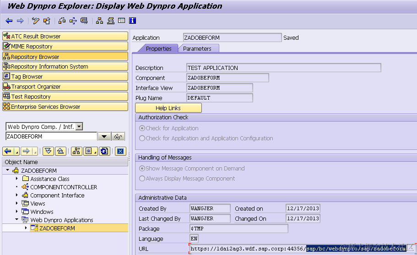Select Check for Application radio button

(142, 128)
